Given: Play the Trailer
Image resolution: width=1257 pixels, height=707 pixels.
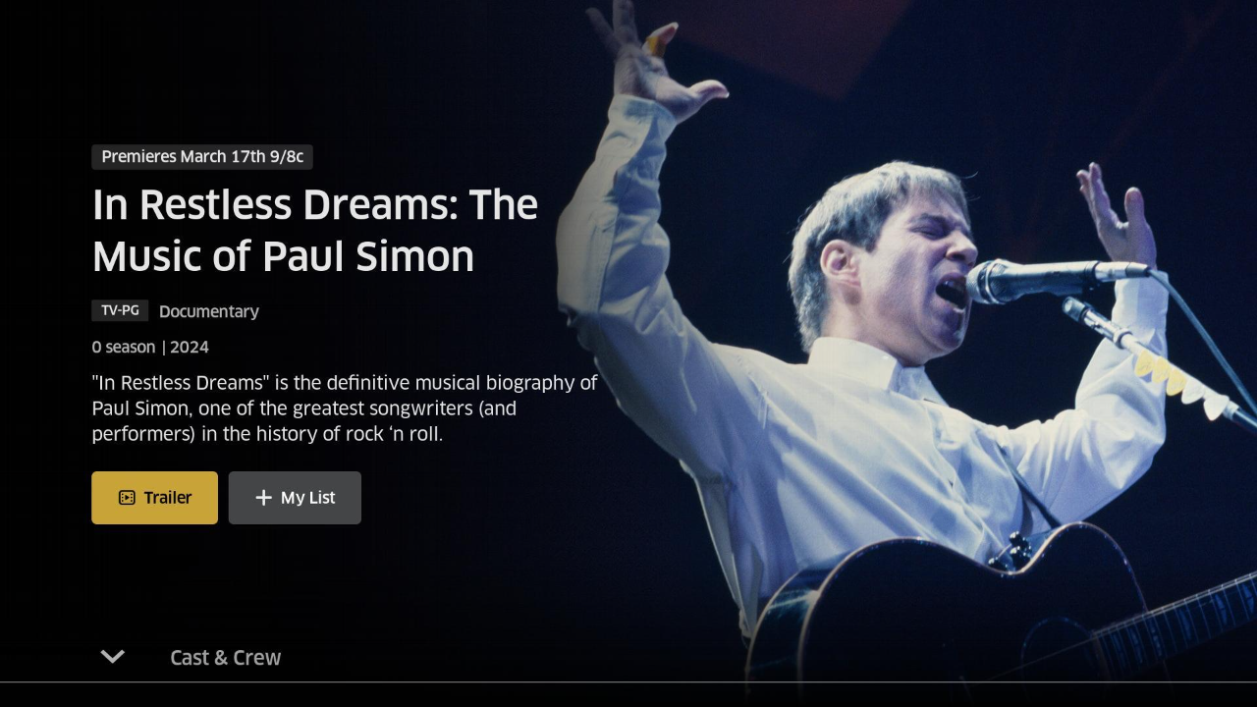Looking at the screenshot, I should [154, 498].
